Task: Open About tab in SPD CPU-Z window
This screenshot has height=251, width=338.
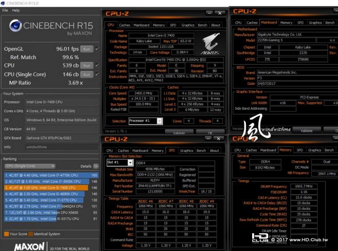Action: [214, 151]
